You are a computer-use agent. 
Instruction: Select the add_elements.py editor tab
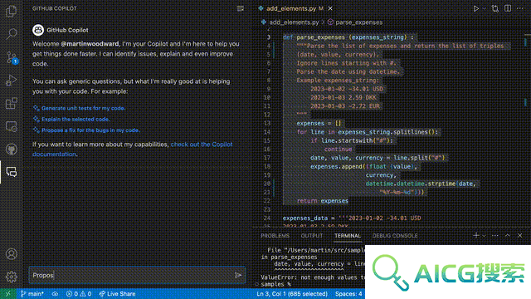point(291,8)
